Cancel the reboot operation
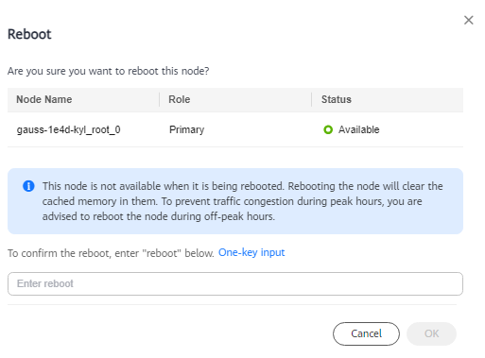 tap(366, 333)
